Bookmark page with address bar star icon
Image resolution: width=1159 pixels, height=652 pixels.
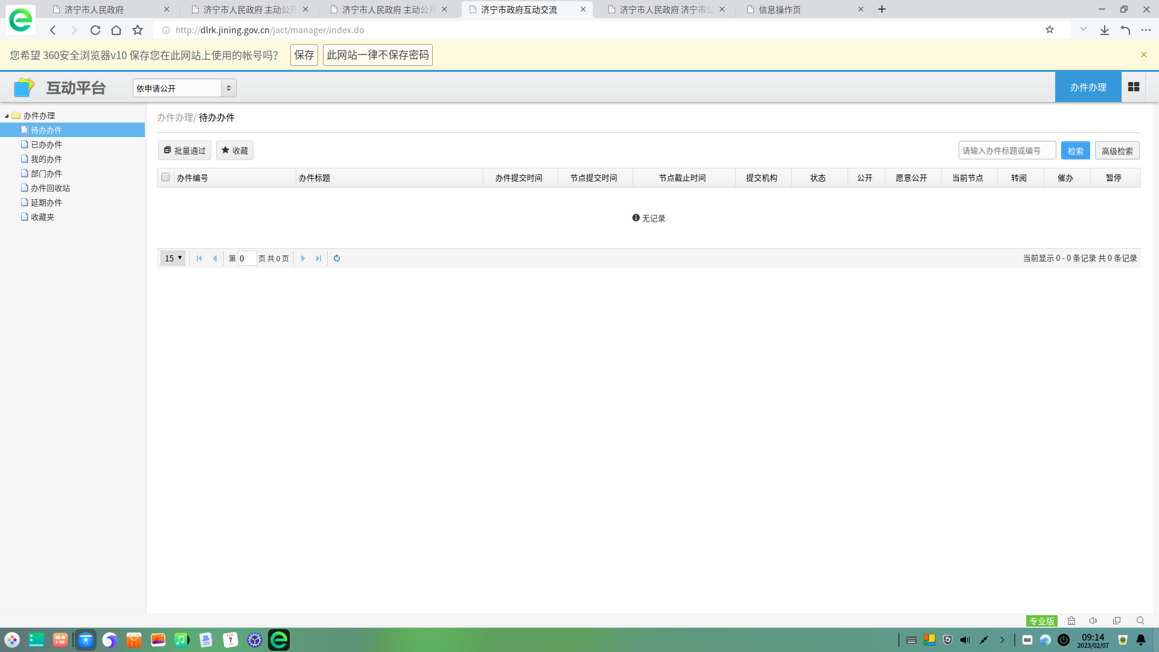click(x=1050, y=30)
